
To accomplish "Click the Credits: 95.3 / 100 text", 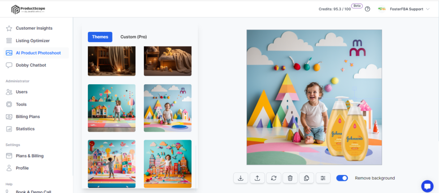I will pos(335,9).
